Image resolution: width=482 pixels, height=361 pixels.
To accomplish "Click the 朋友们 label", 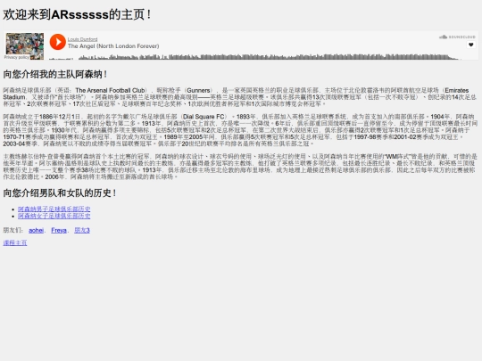I will click(13, 230).
